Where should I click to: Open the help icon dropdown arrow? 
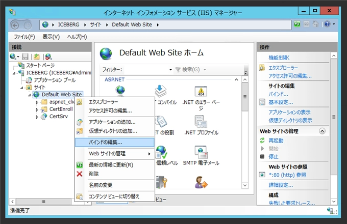pyautogui.click(x=334, y=24)
